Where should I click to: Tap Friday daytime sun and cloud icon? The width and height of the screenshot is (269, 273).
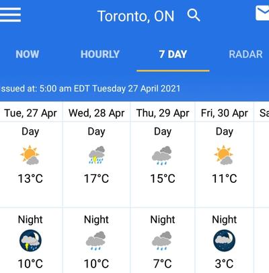coord(224,155)
